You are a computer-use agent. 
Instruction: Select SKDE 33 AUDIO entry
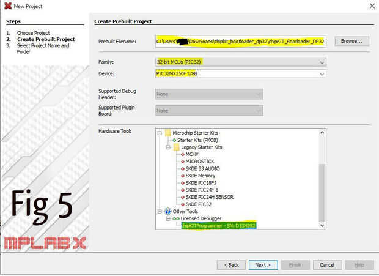click(202, 169)
